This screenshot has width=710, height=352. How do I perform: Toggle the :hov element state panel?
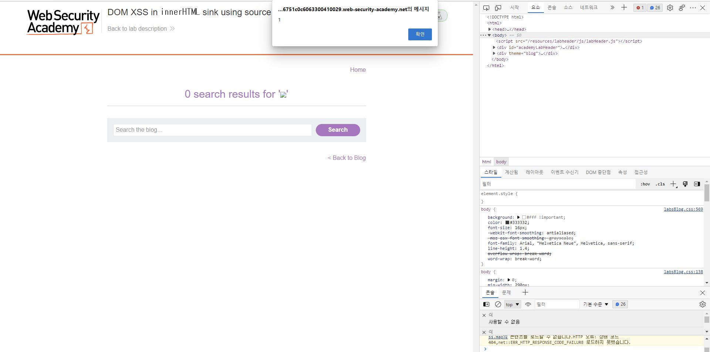point(645,184)
